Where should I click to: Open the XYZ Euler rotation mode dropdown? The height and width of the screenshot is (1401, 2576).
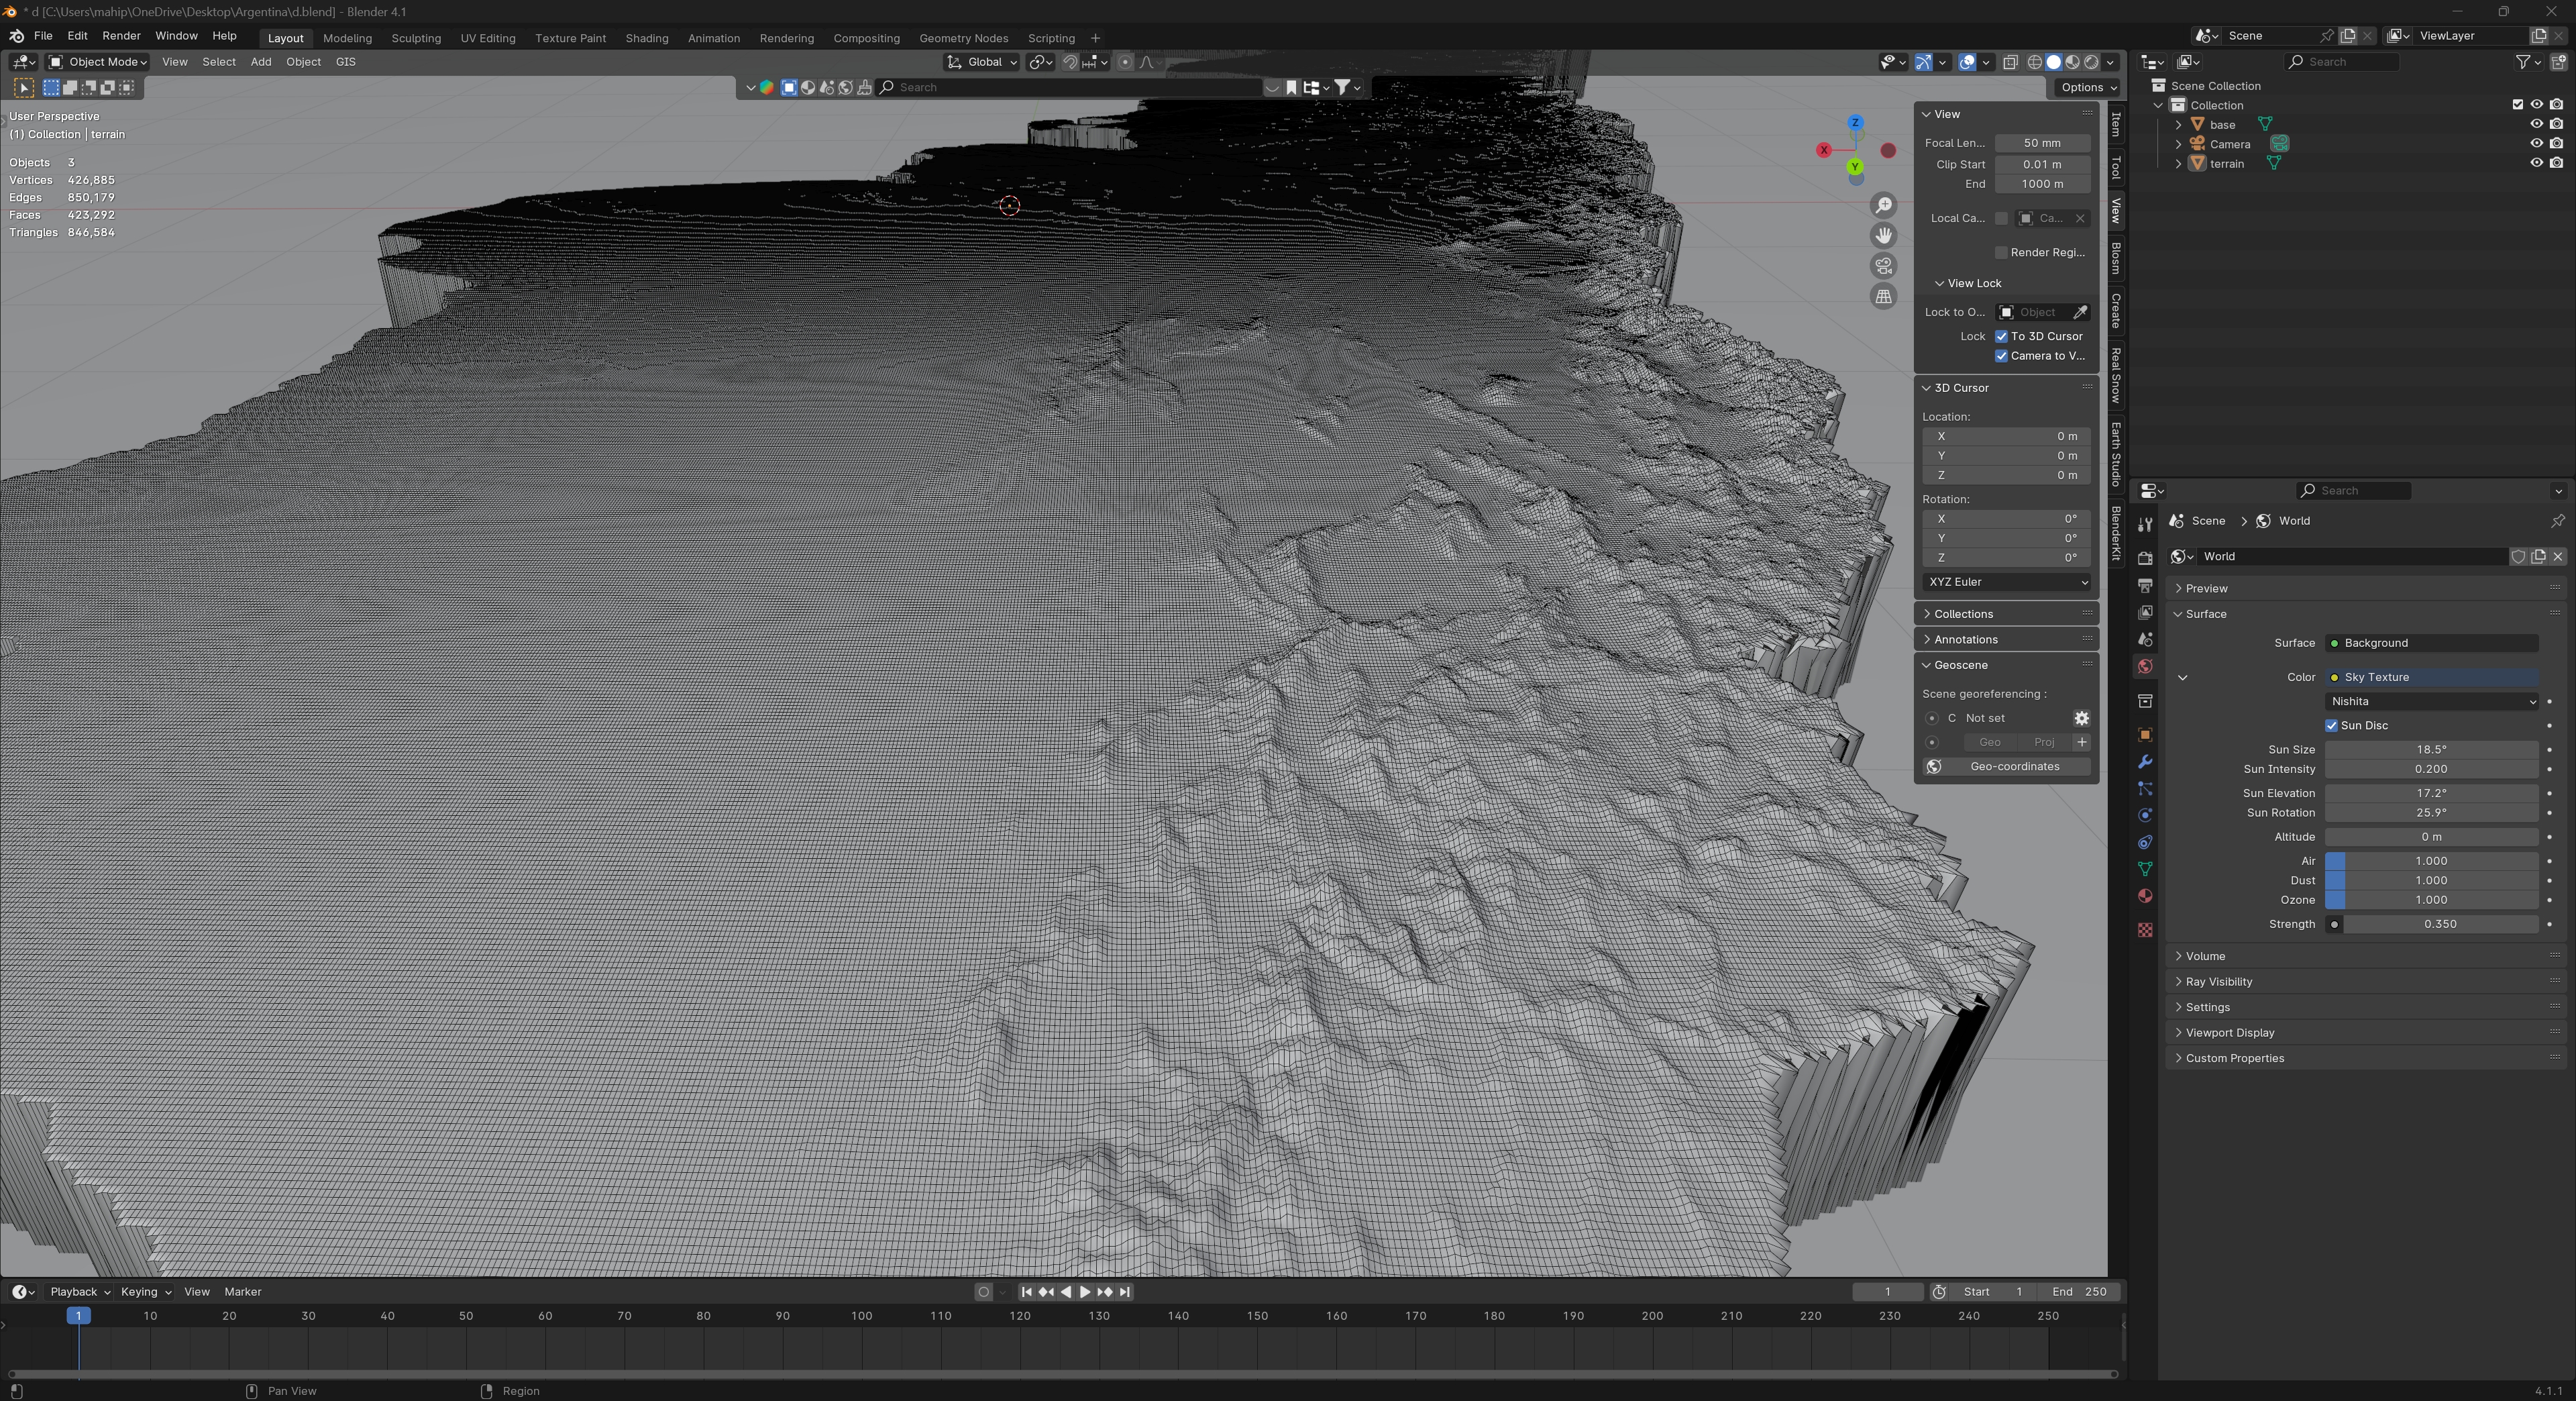click(2006, 581)
